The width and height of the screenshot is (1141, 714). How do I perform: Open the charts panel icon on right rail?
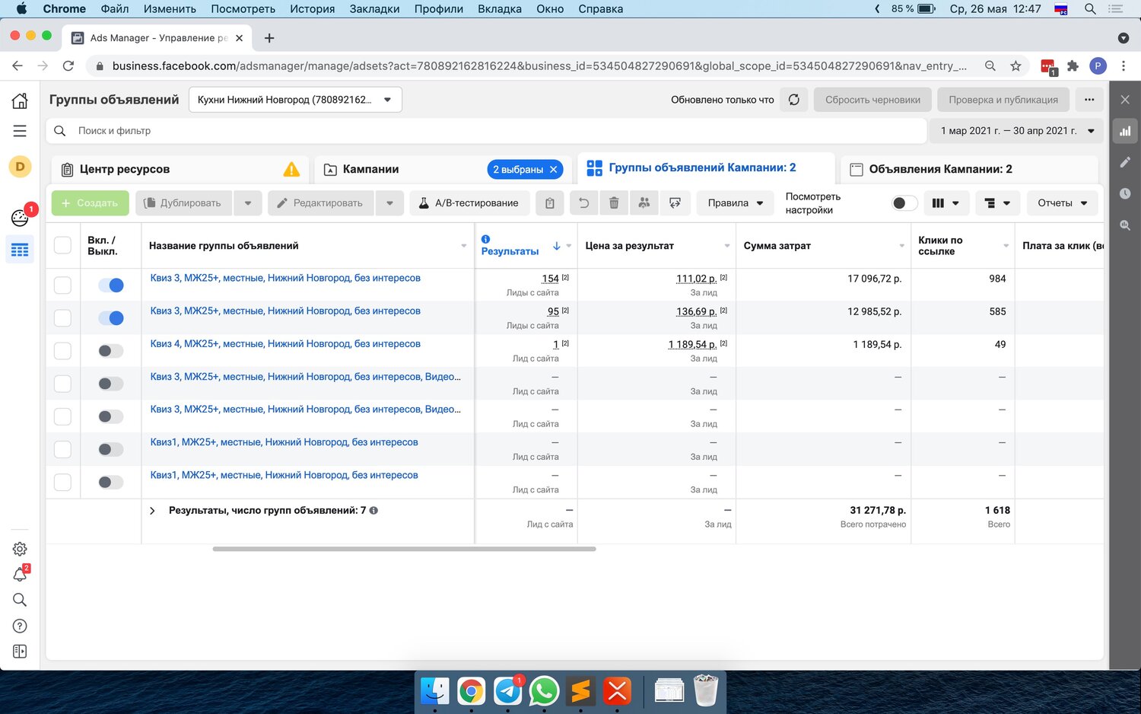point(1125,131)
